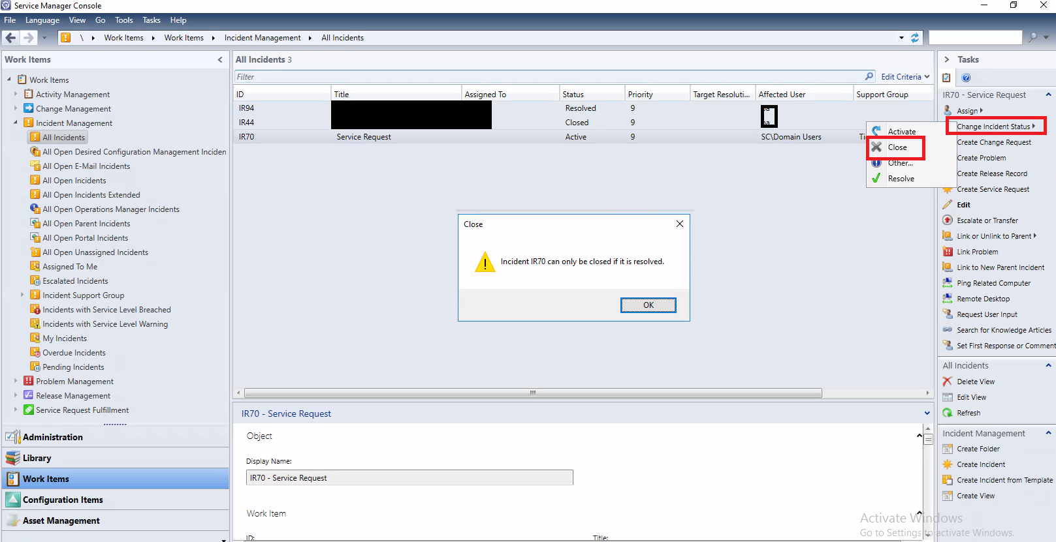This screenshot has width=1056, height=542.
Task: Collapse the Incident Management tree node
Action: pos(16,123)
